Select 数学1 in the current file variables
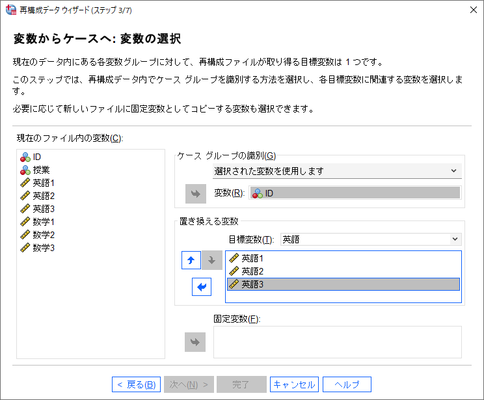484x400 pixels. 44,222
